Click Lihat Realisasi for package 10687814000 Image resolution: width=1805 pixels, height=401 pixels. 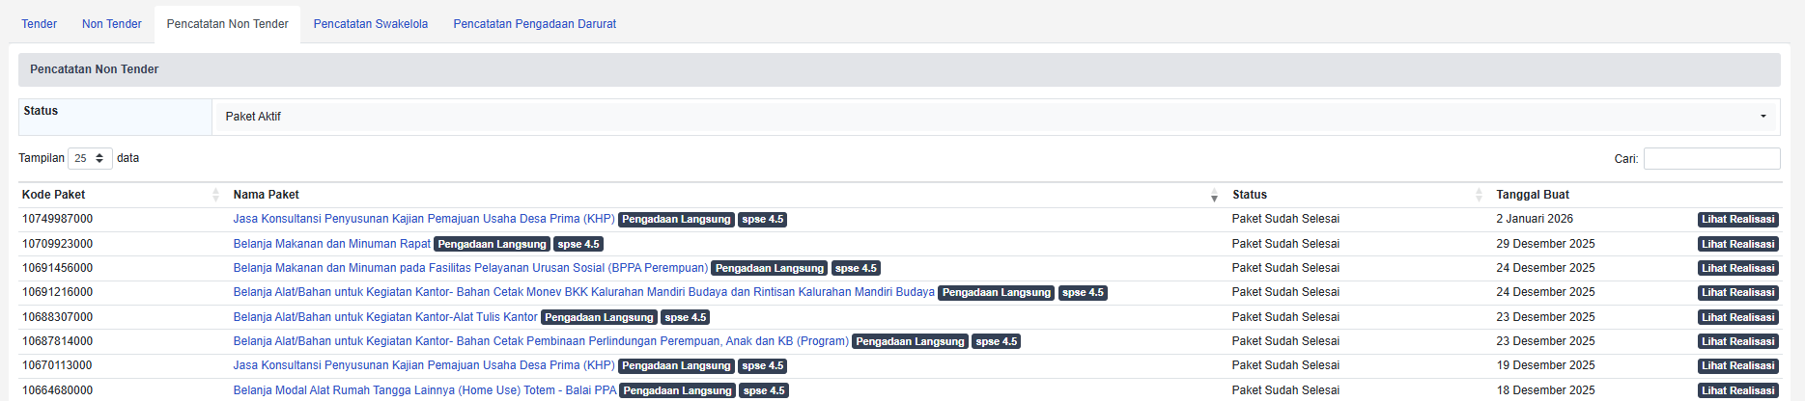(x=1737, y=341)
